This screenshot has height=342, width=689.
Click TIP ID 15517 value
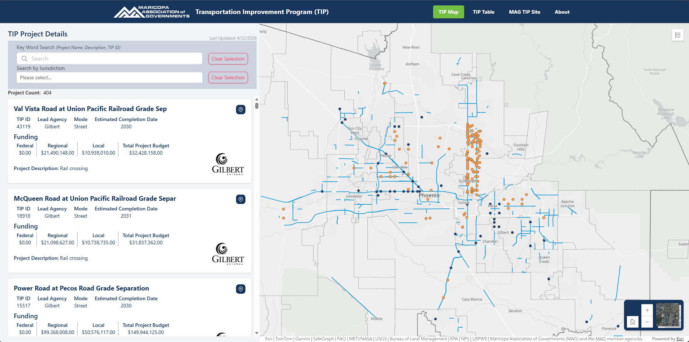[23, 306]
